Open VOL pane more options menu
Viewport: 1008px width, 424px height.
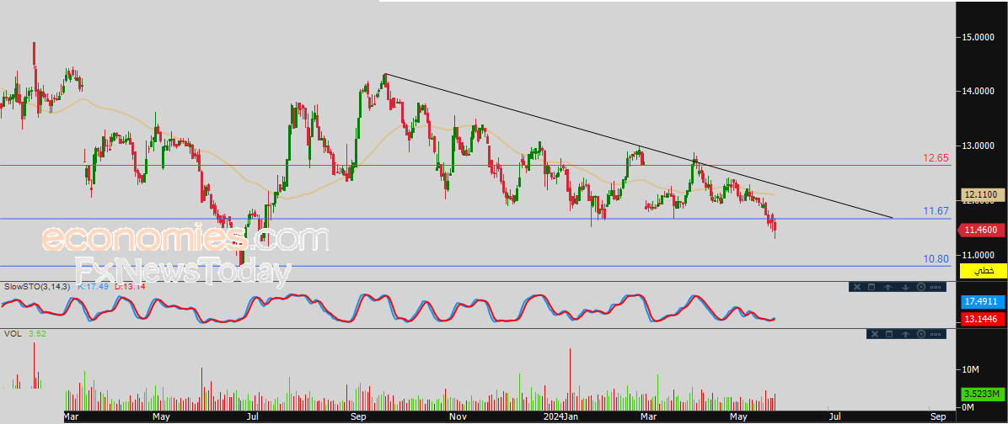936,334
